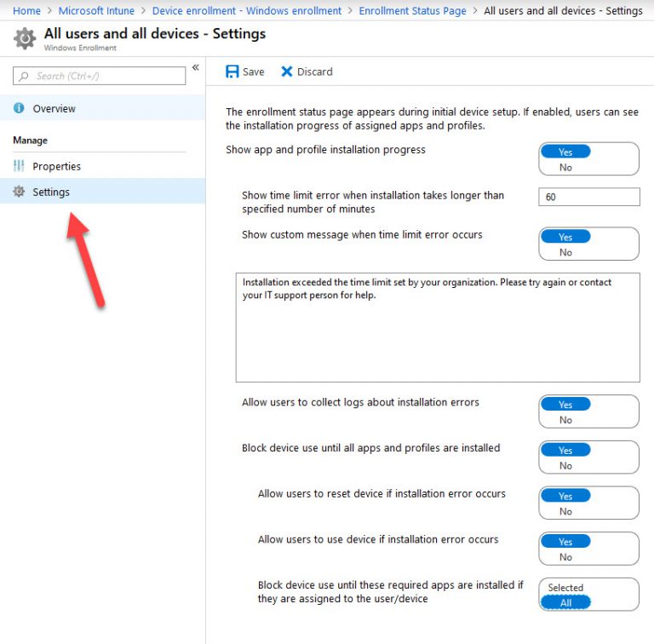Open the Overview menu item
The width and height of the screenshot is (654, 644).
click(x=102, y=108)
